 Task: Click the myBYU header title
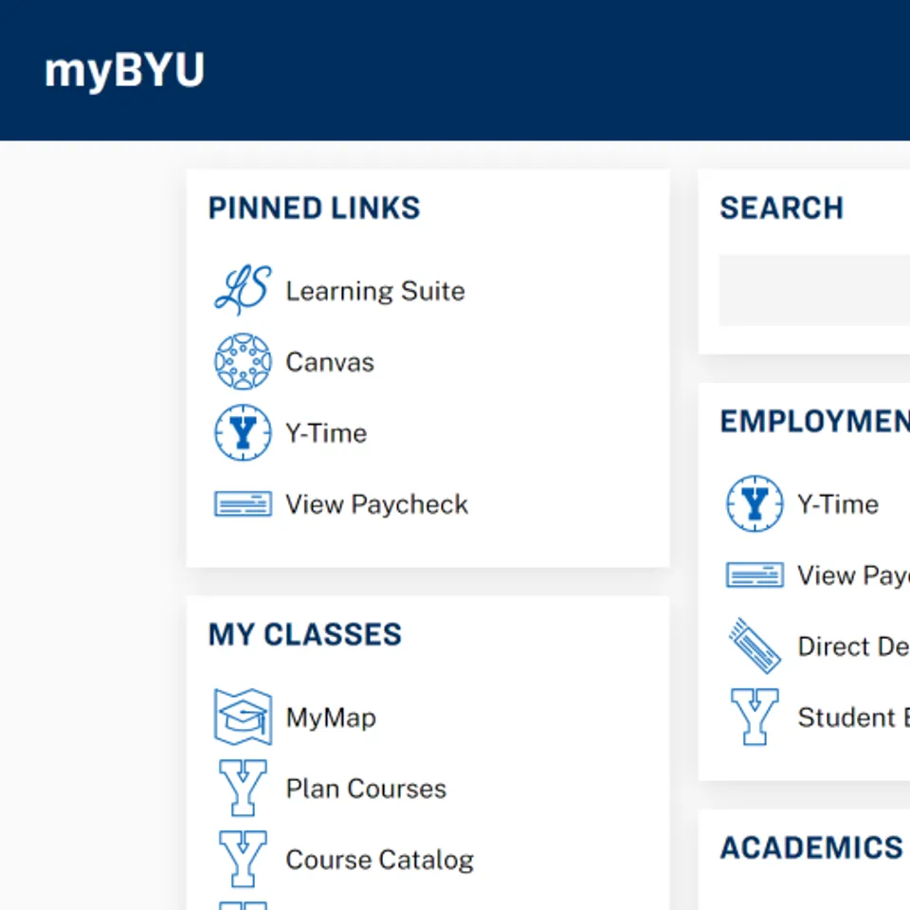[124, 71]
